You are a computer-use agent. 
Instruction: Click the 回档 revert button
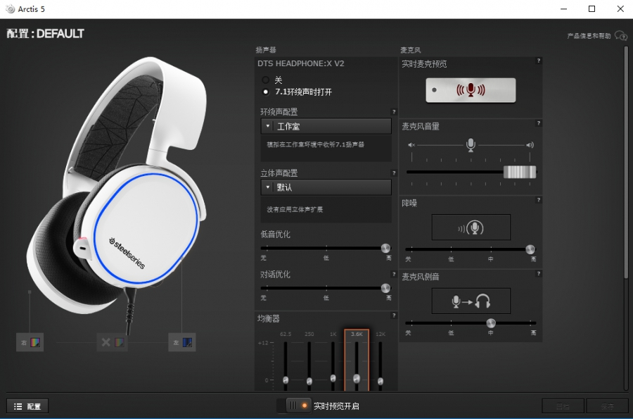click(563, 406)
